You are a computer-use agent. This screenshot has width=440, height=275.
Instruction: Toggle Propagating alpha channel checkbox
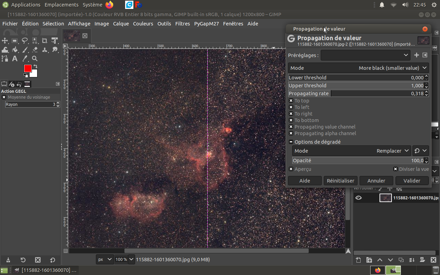pos(291,133)
